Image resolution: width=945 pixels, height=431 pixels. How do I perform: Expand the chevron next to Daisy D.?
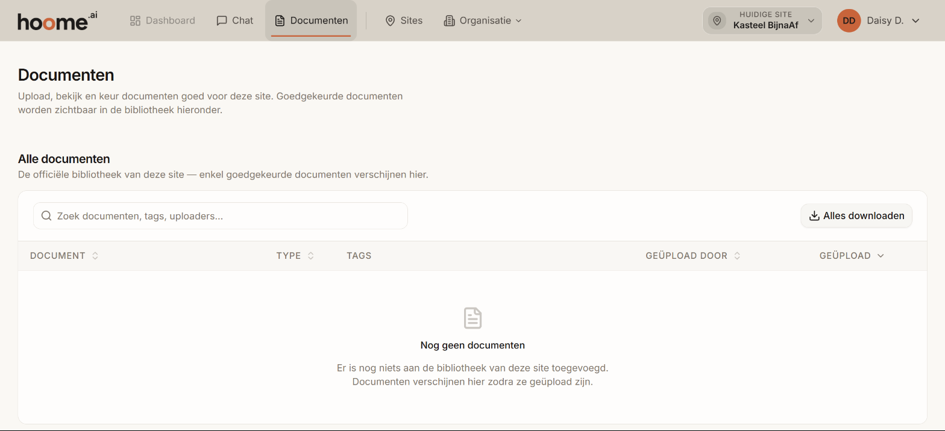[x=915, y=20]
